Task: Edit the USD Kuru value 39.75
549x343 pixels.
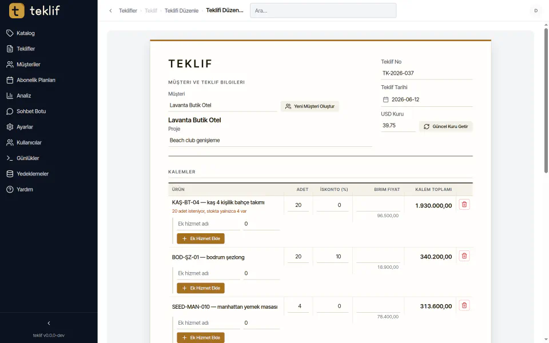Action: tap(398, 126)
